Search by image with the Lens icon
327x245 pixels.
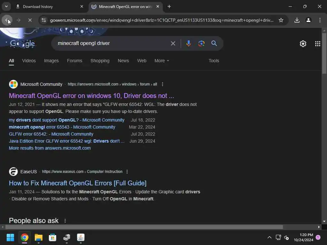[201, 43]
